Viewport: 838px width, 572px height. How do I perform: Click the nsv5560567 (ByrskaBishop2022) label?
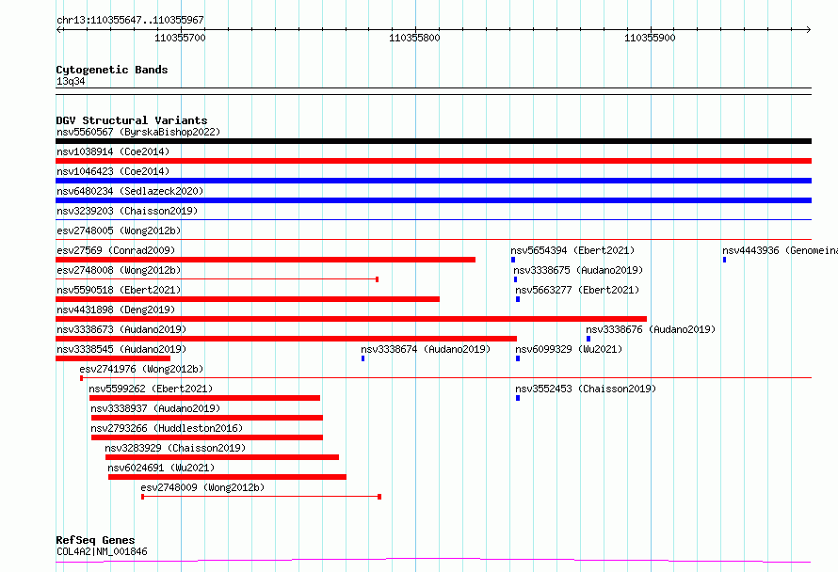pos(138,132)
